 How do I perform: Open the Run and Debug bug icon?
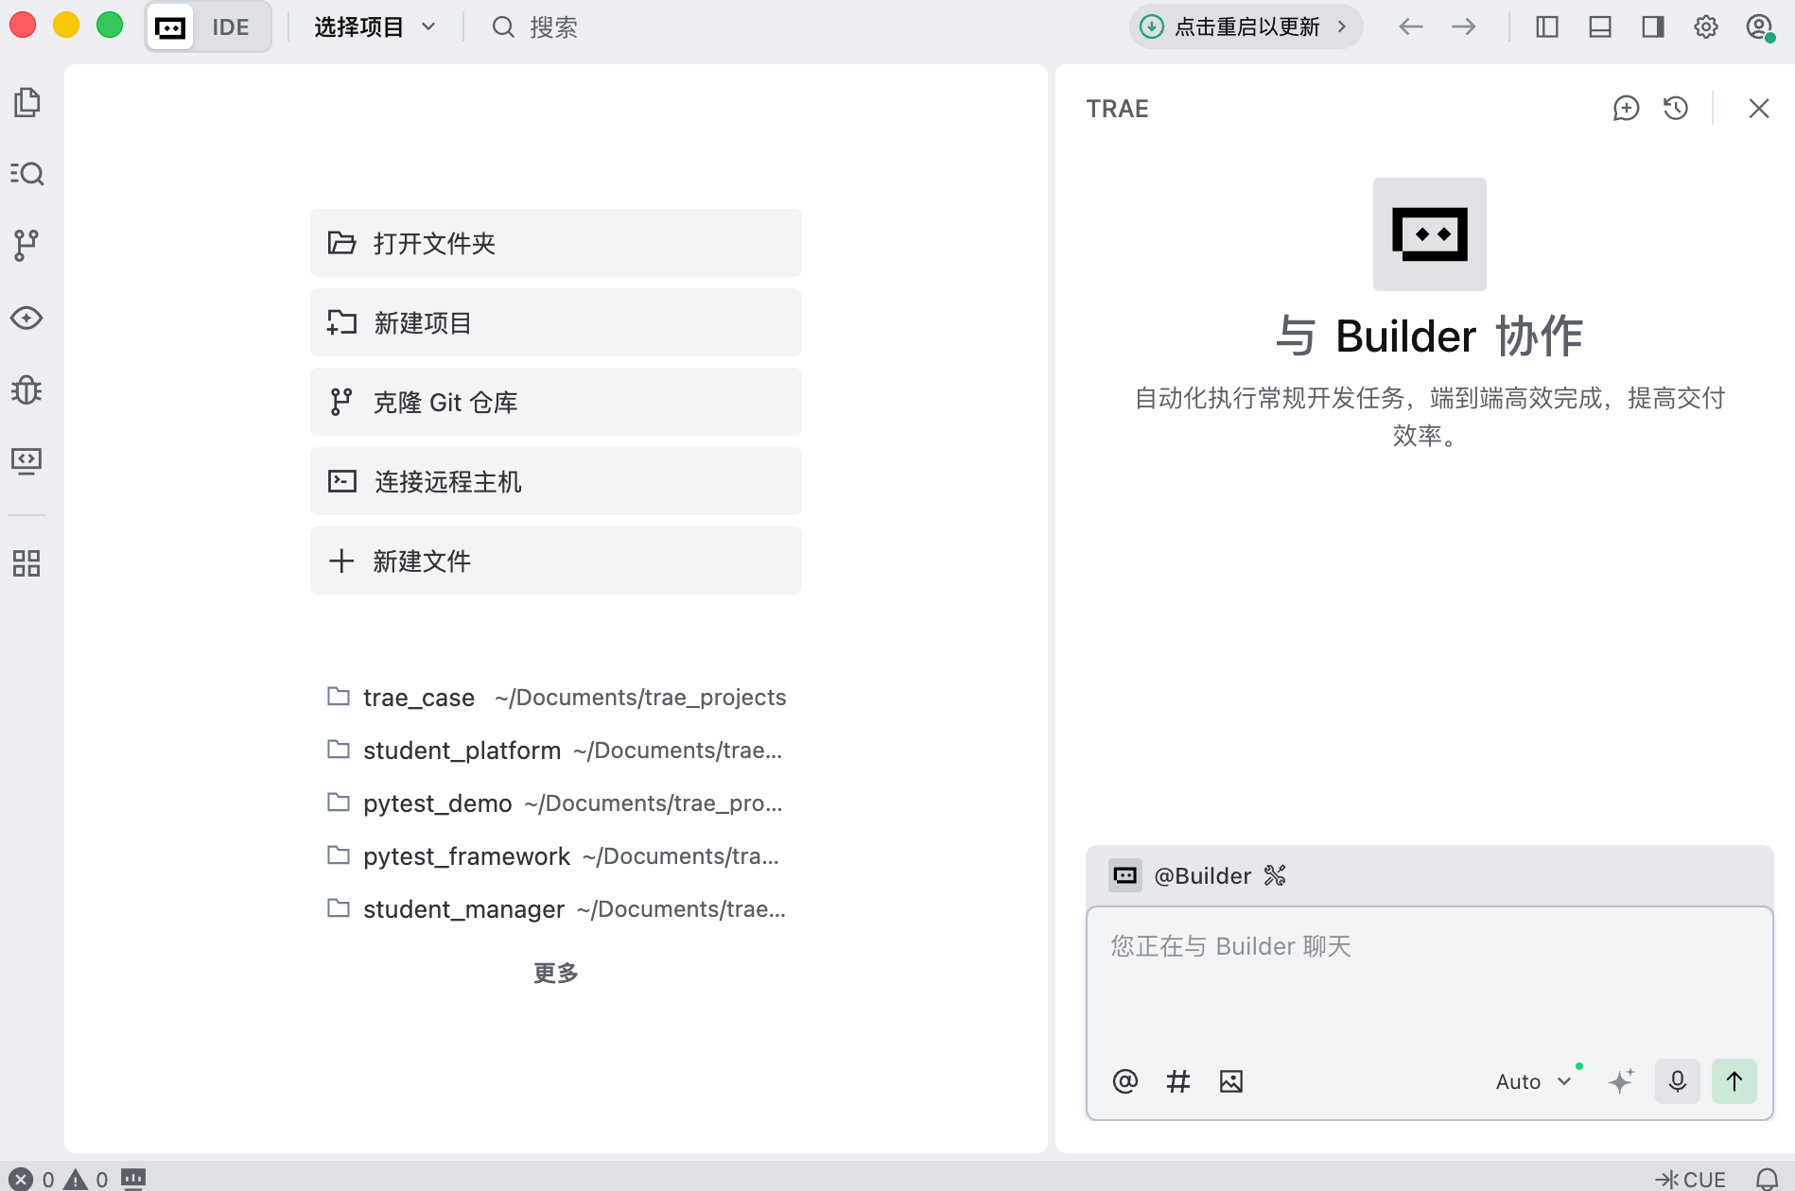26,389
